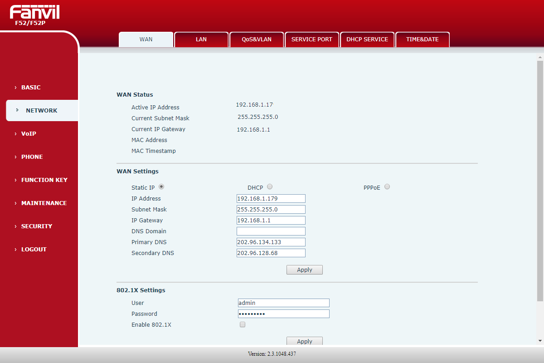
Task: Apply the WAN Settings
Action: point(305,270)
